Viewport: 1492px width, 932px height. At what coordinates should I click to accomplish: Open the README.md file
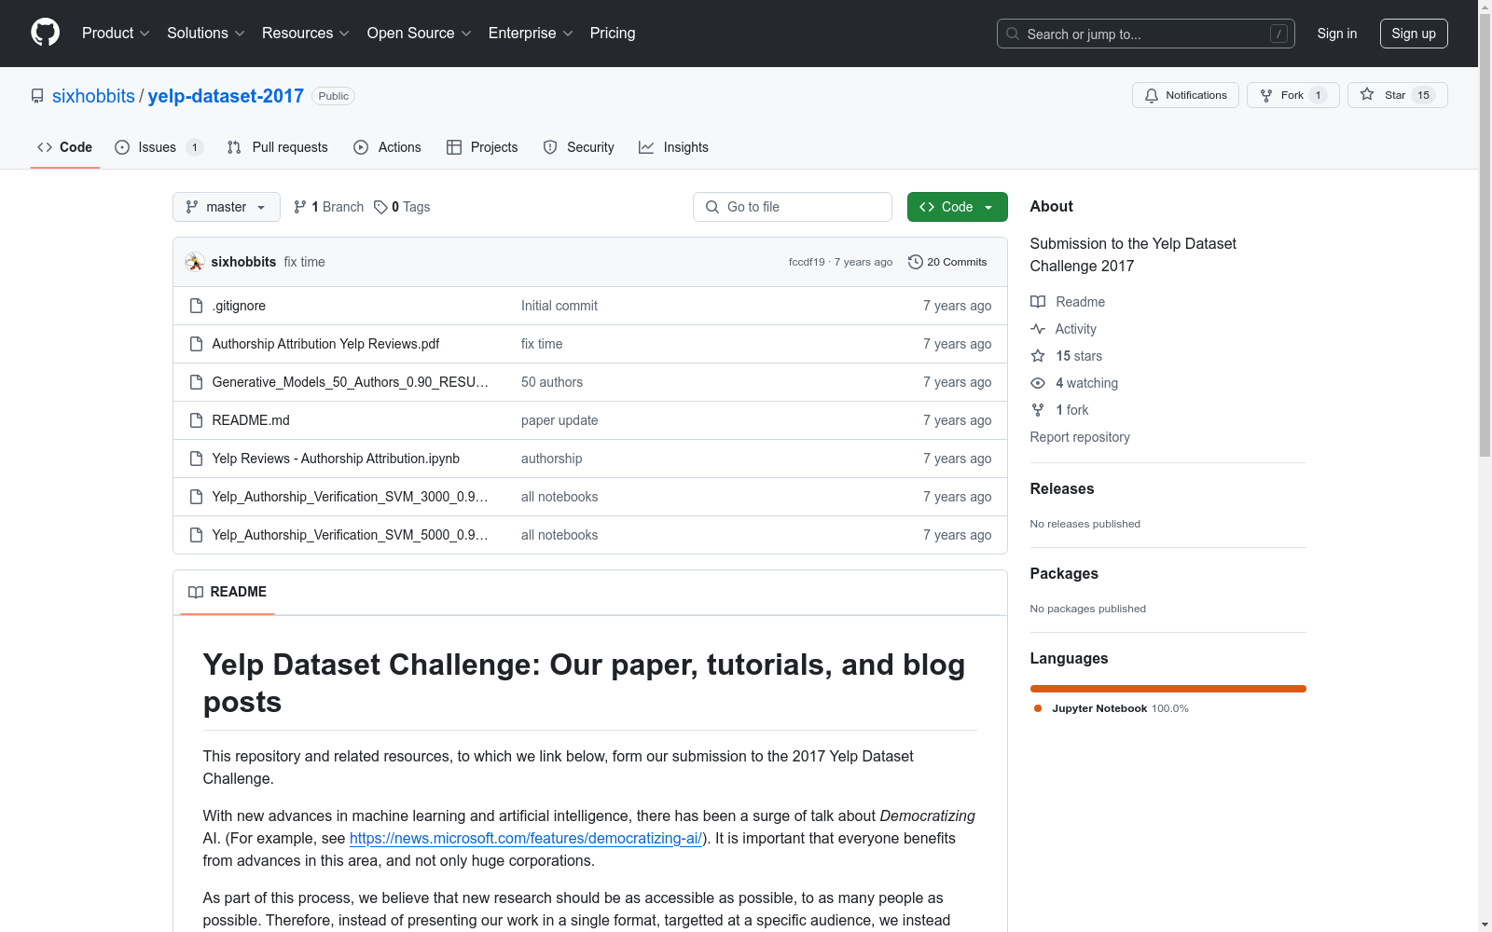[x=251, y=420]
